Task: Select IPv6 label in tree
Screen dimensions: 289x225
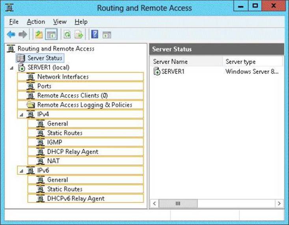Action: [43, 170]
